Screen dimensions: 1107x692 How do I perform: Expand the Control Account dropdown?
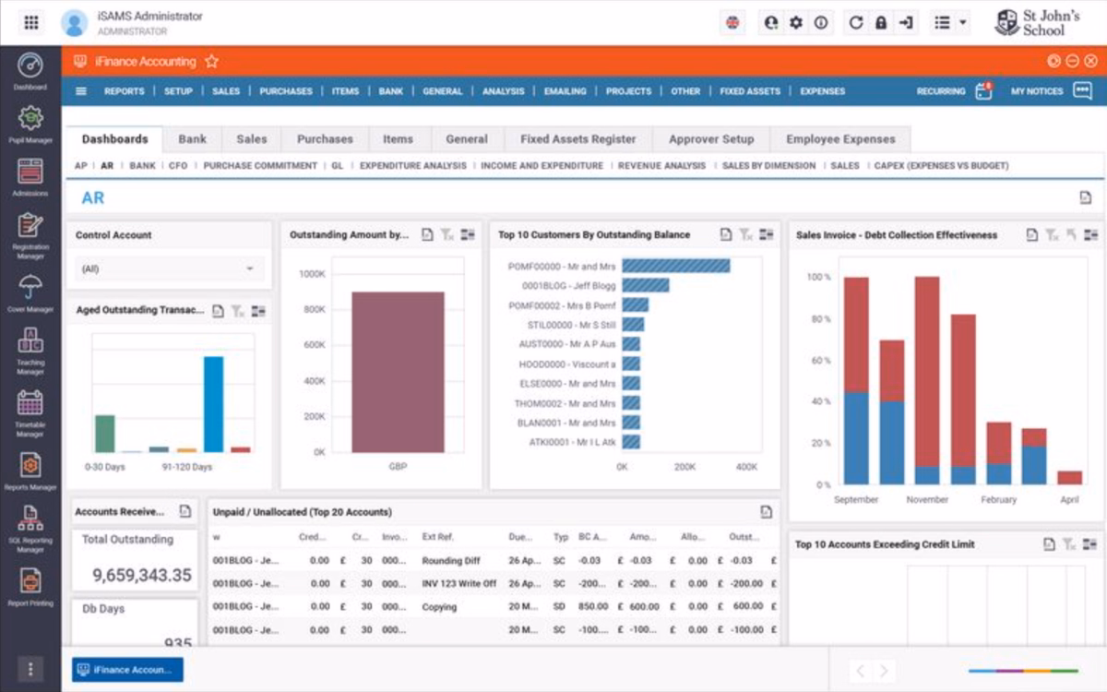click(x=169, y=268)
